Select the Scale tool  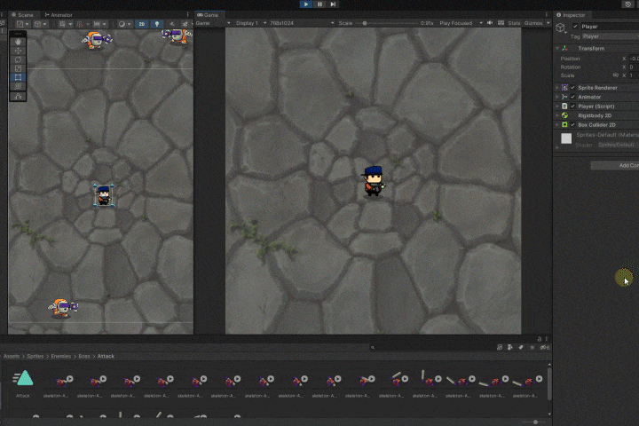pos(18,68)
